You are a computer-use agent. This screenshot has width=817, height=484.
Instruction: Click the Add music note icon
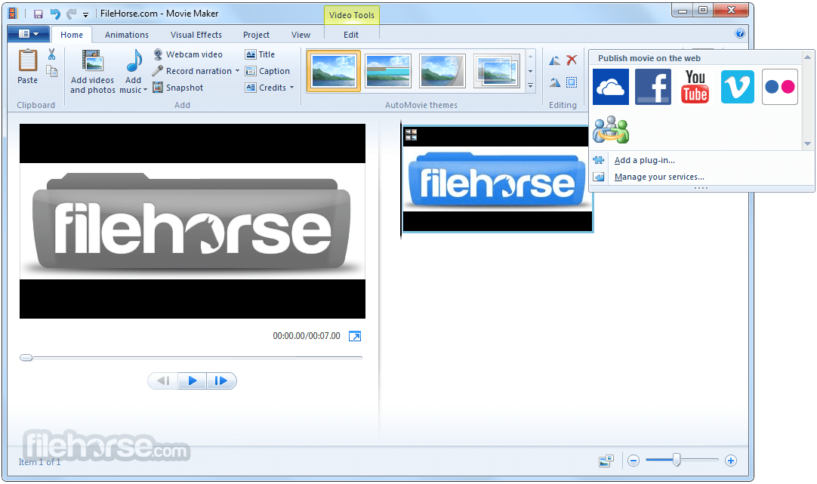click(x=134, y=61)
